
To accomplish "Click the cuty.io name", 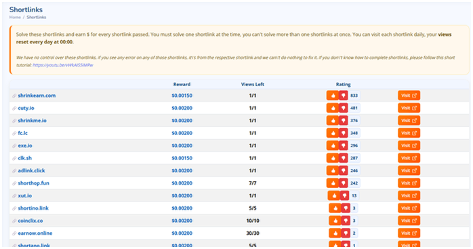I will [26, 108].
